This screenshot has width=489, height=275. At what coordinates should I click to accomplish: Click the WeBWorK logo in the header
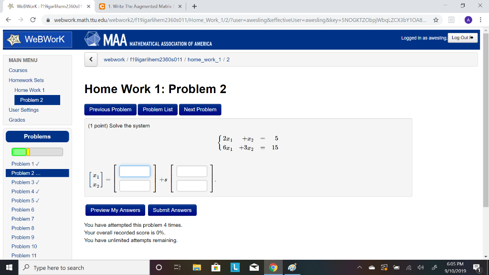tap(37, 40)
